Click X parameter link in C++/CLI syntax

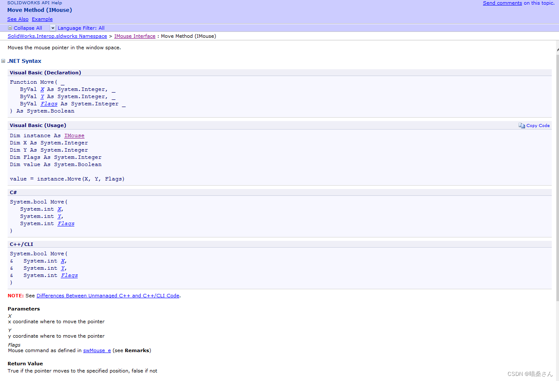point(62,261)
